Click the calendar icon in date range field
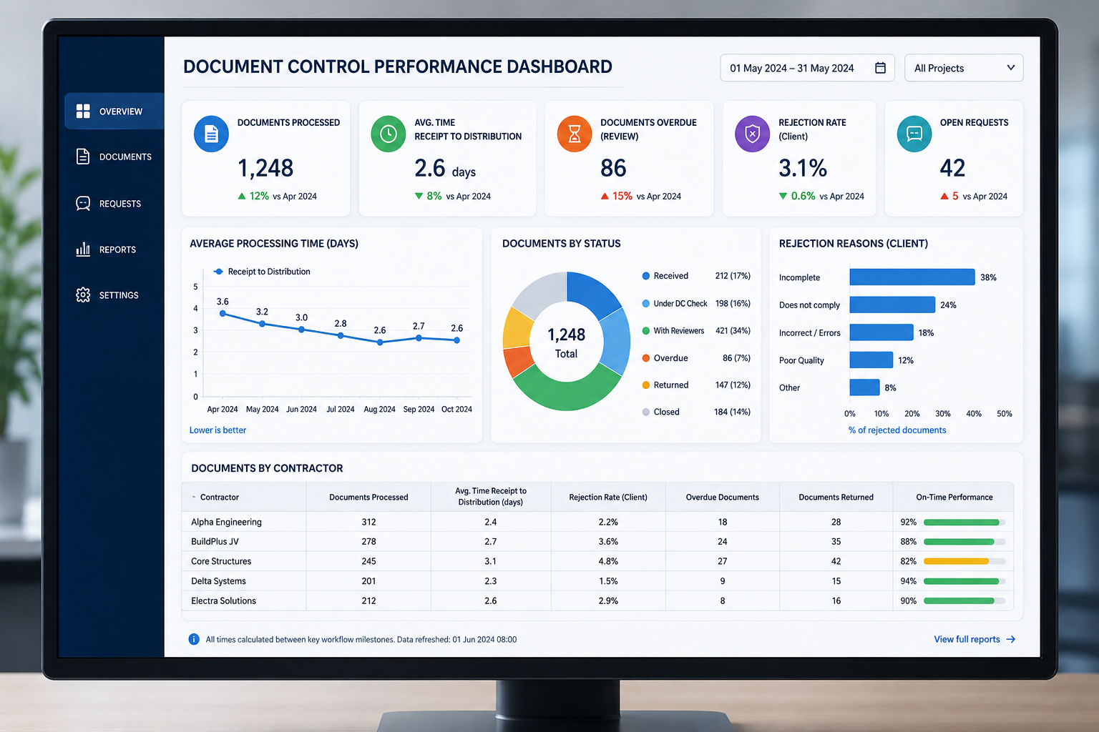This screenshot has height=732, width=1099. tap(880, 68)
